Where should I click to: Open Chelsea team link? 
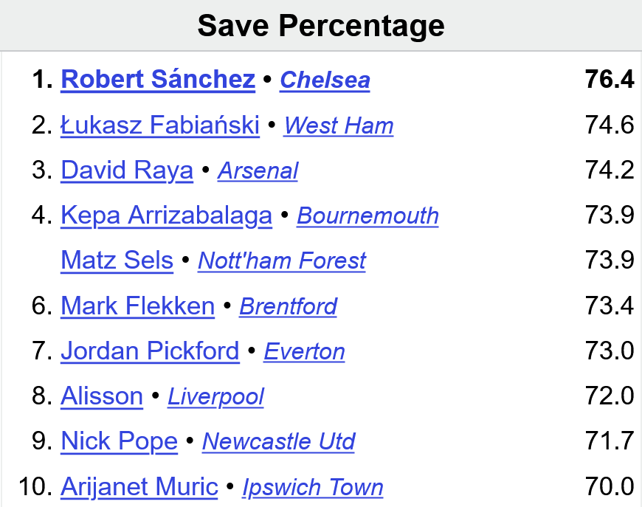(x=325, y=80)
